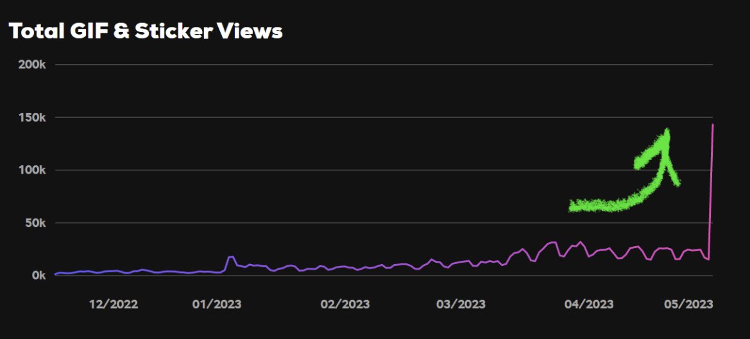Viewport: 750px width, 339px height.
Task: Click the 'Total GIF & Sticker Views' title
Action: (x=146, y=31)
